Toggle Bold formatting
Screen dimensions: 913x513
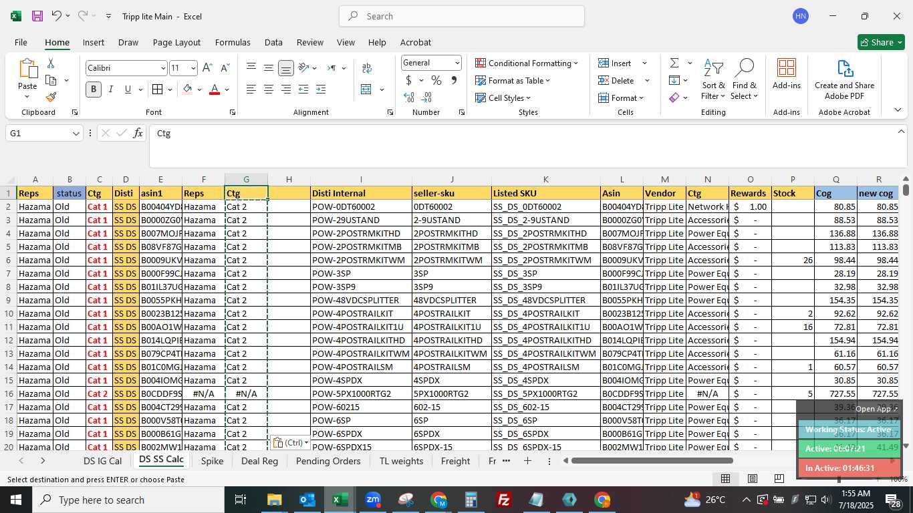(x=94, y=90)
